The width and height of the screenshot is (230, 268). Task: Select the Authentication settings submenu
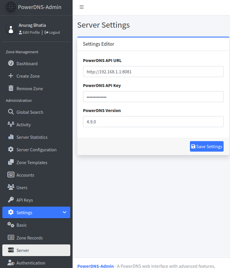point(36,263)
